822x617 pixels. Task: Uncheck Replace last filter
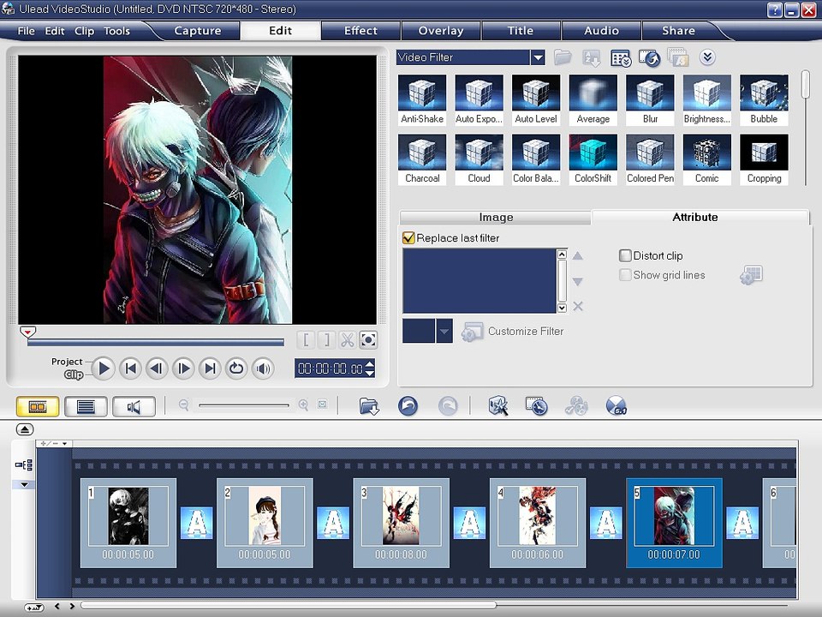tap(408, 238)
